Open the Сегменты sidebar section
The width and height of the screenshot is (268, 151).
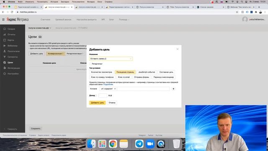[x=13, y=57]
